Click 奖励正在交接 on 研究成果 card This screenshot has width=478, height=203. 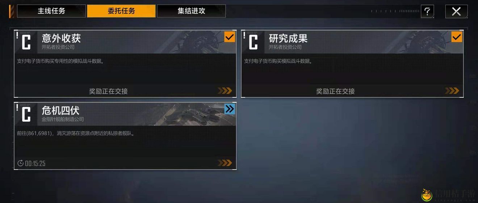point(335,91)
